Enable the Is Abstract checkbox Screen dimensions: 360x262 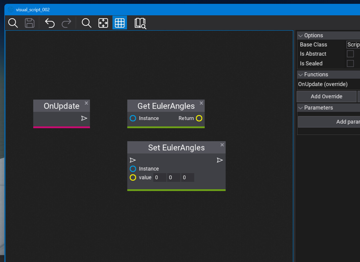tap(350, 54)
